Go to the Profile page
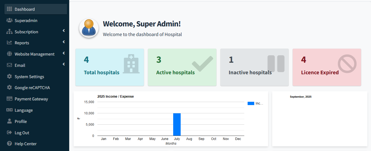The width and height of the screenshot is (371, 151). pyautogui.click(x=20, y=121)
